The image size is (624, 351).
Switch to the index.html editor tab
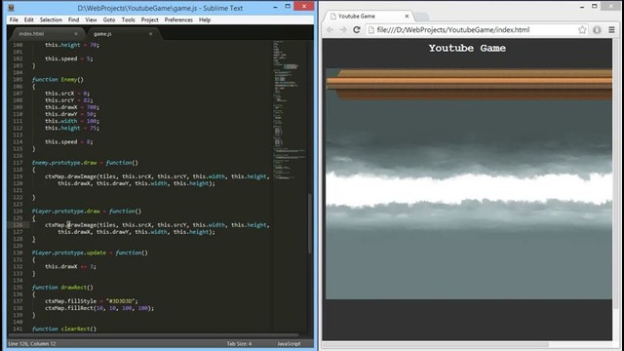tap(46, 34)
